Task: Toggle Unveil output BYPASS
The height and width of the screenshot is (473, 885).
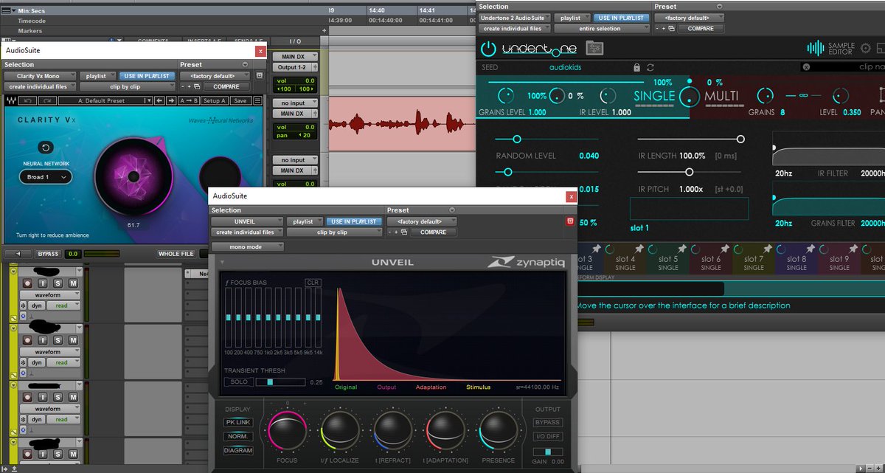Action: click(547, 422)
